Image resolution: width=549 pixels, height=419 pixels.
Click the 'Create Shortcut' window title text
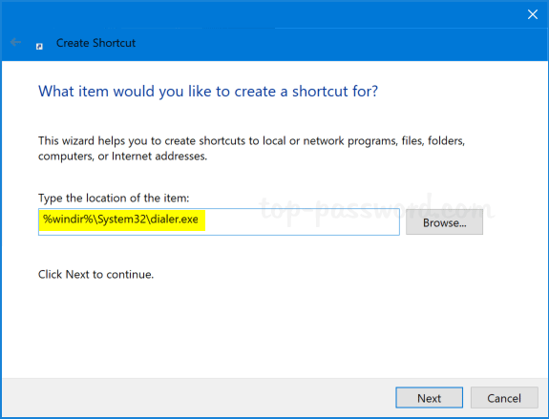point(95,43)
